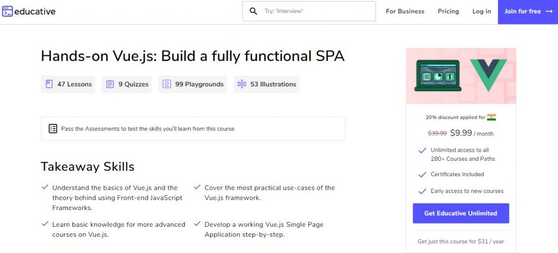Viewport: 558px width, 253px height.
Task: Click the Log in link
Action: coord(482,11)
